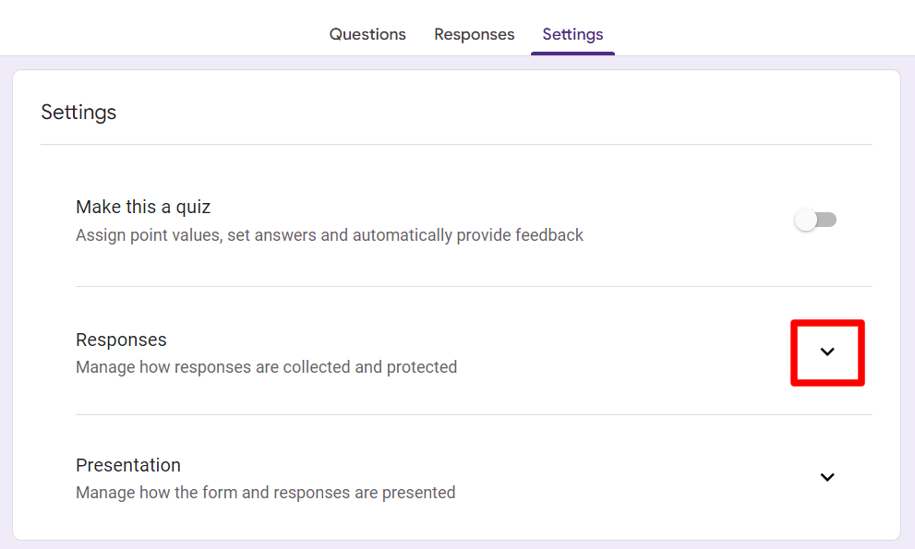Click Manage how responses are collected text

tap(266, 367)
